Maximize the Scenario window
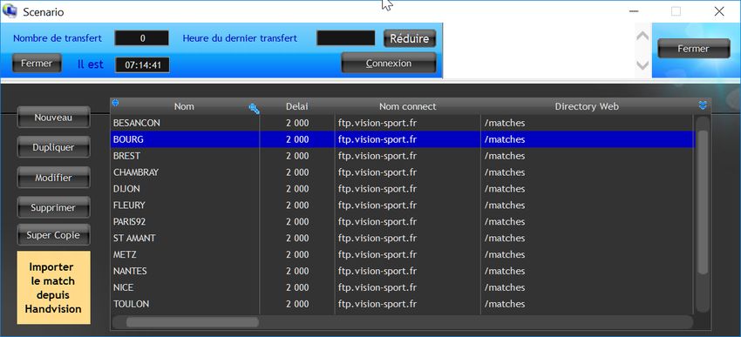The height and width of the screenshot is (337, 741). point(676,11)
